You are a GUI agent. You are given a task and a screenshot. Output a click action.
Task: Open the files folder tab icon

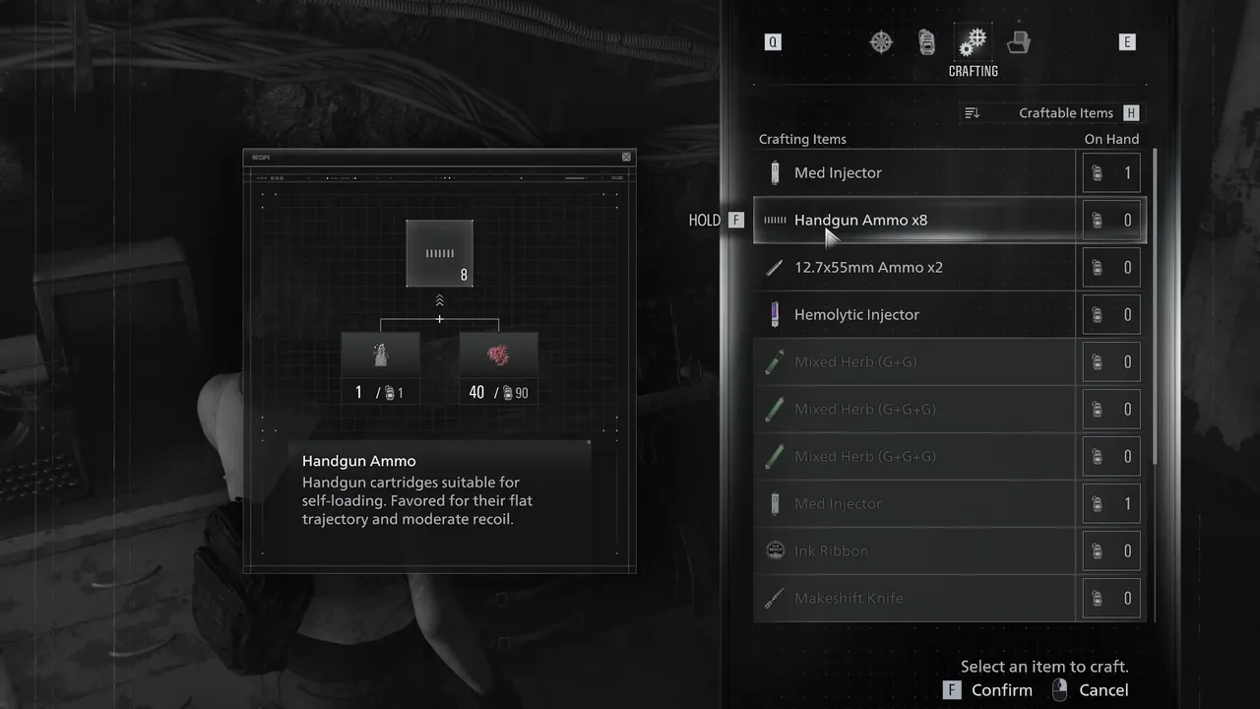point(1019,42)
